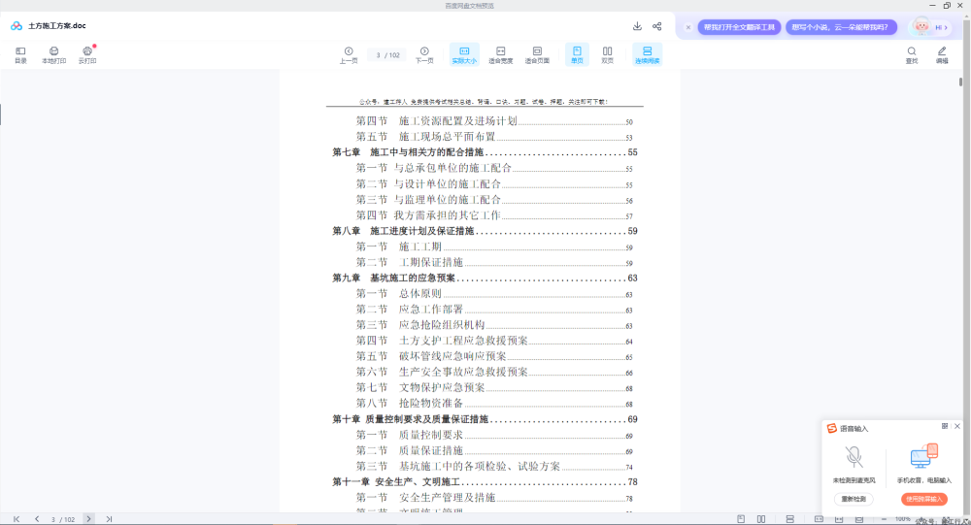Screen dimensions: 971x525
Task: Go to previous page in bottom bar
Action: click(x=37, y=519)
